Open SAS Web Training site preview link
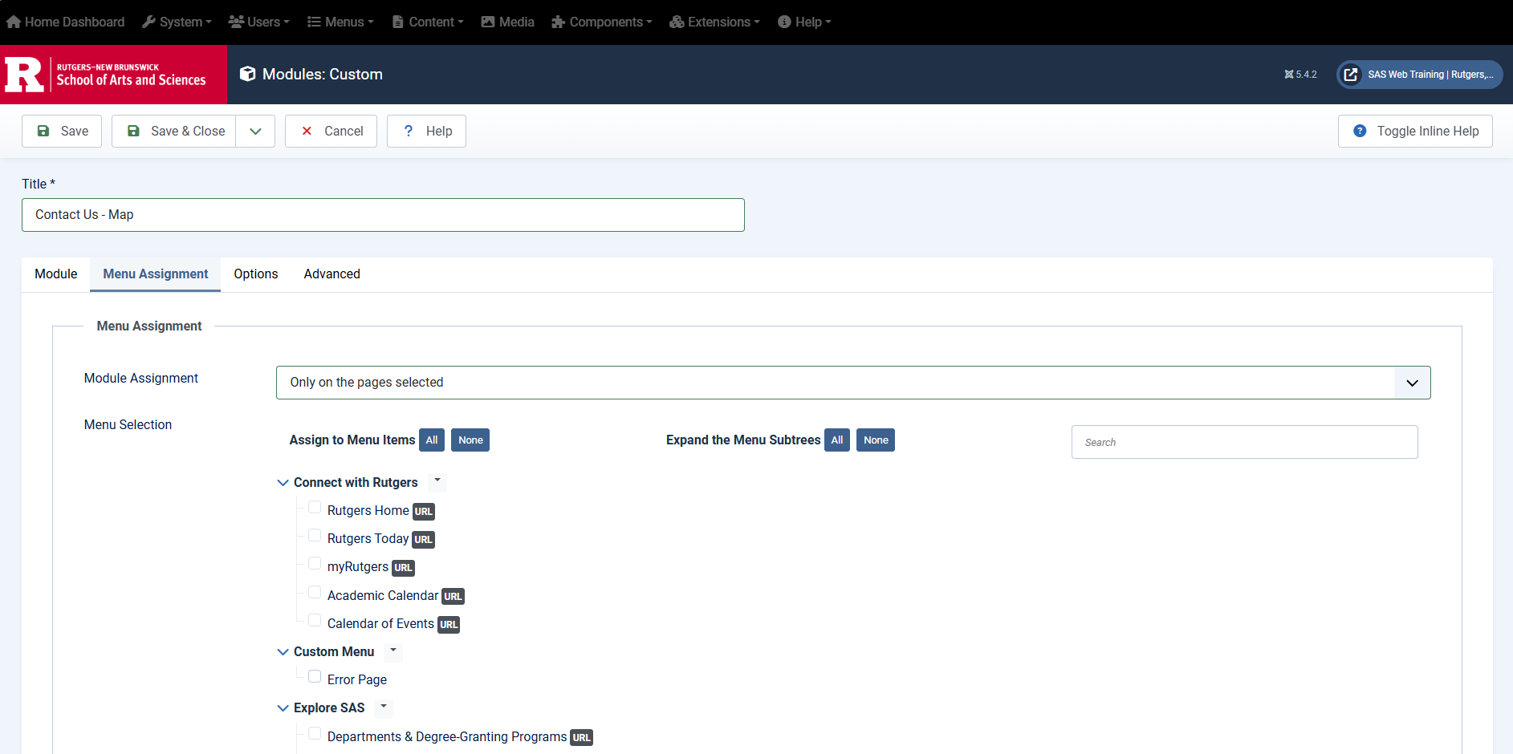Image resolution: width=1513 pixels, height=754 pixels. pyautogui.click(x=1419, y=75)
